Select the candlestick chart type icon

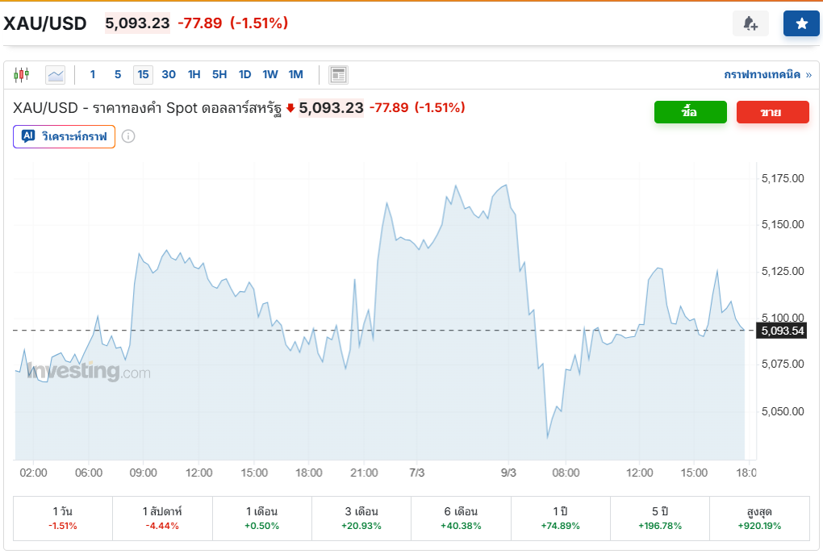pyautogui.click(x=22, y=74)
